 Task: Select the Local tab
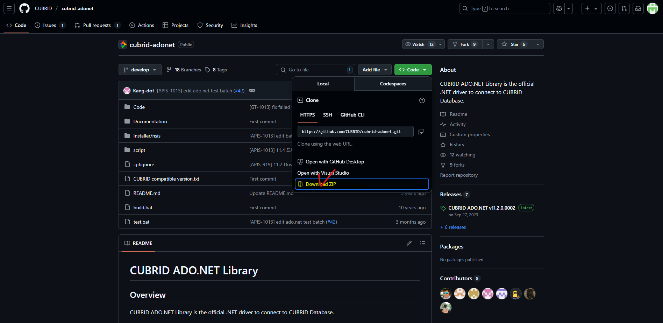click(x=323, y=84)
